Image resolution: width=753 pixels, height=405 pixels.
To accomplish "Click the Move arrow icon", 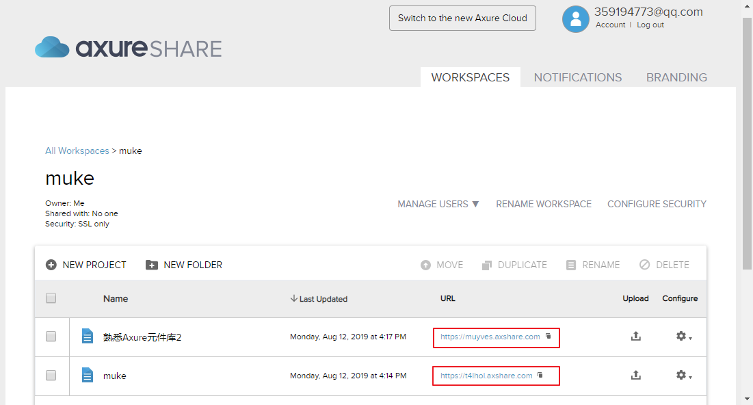I will click(425, 265).
